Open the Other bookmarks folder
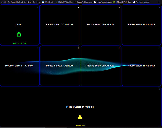This screenshot has height=128, width=162. pos(37,2)
